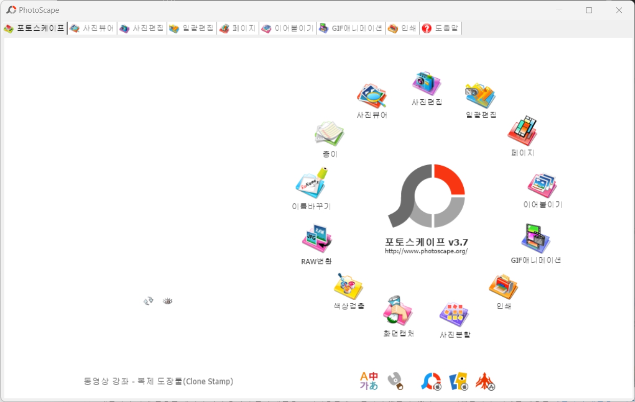The image size is (635, 402).
Task: Open 이름바꾸기 (Rename) icon
Action: pyautogui.click(x=311, y=189)
